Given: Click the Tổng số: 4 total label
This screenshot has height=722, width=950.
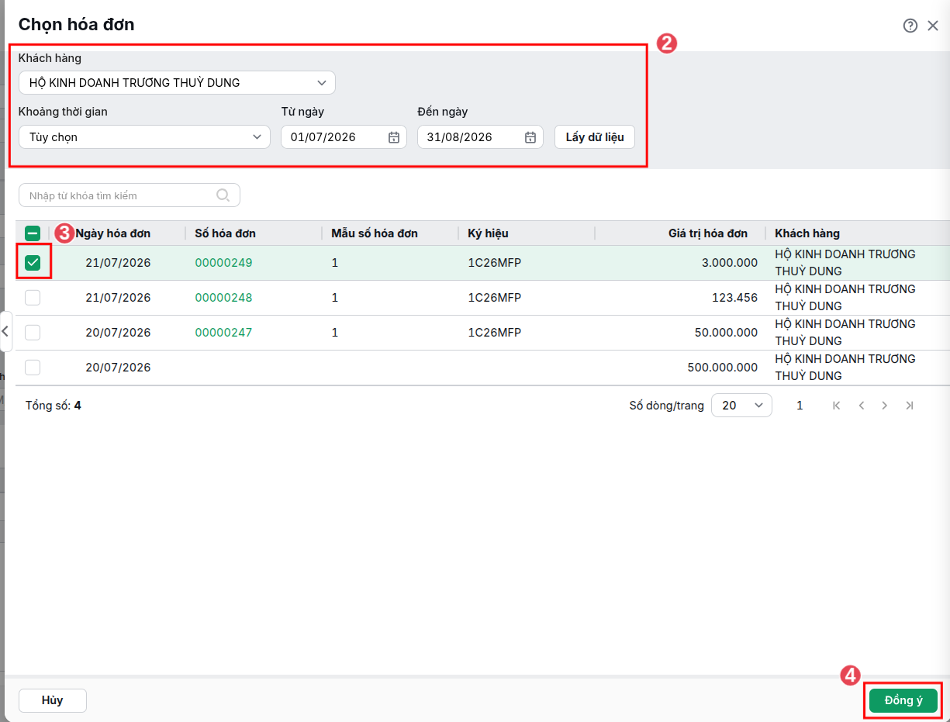Looking at the screenshot, I should coord(54,406).
